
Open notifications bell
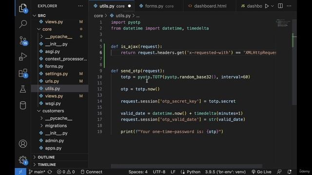tap(289, 172)
